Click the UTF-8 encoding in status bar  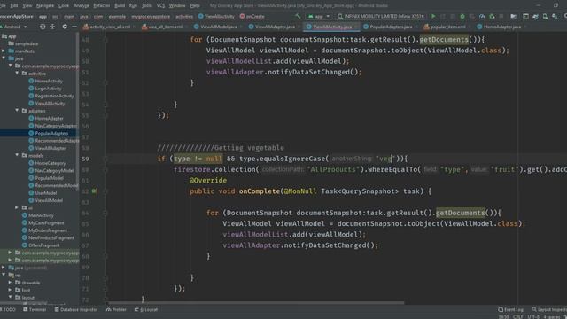[533, 317]
